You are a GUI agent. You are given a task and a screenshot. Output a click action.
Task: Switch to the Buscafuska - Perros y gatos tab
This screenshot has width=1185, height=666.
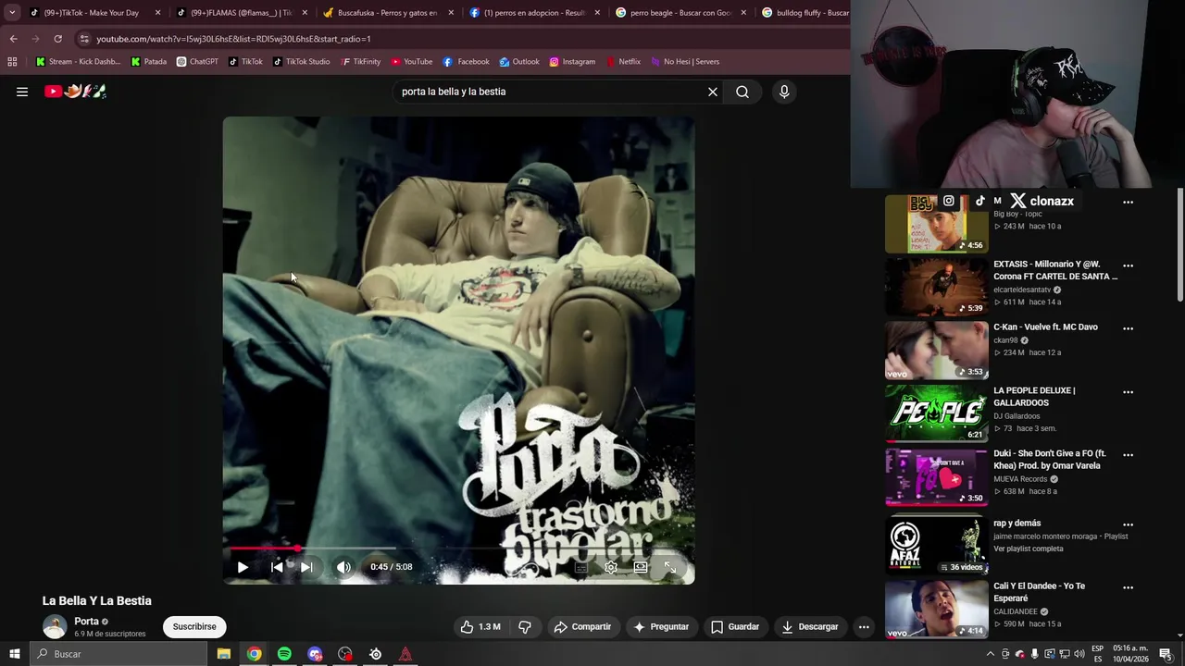[387, 13]
